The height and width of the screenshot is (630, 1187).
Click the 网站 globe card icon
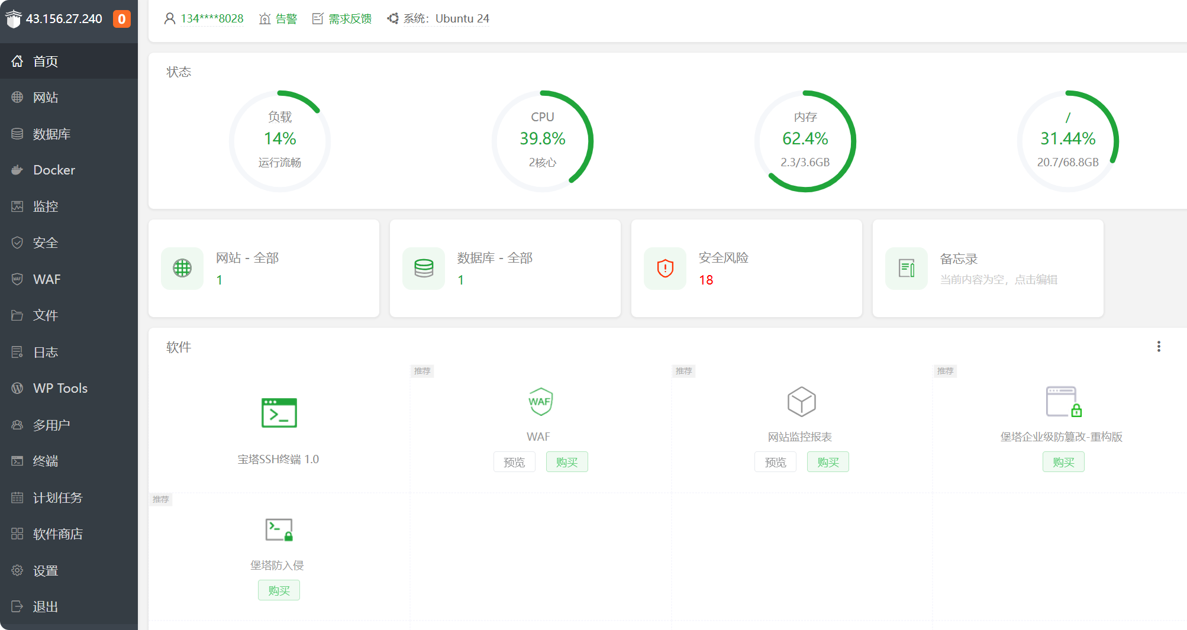(x=182, y=269)
